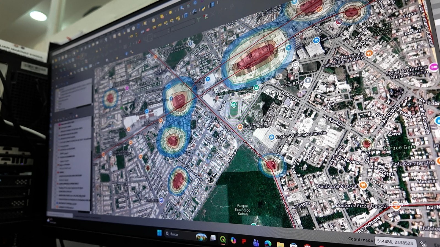Open the blue question-mark help icon
This screenshot has height=247, width=440.
[x=212, y=4]
